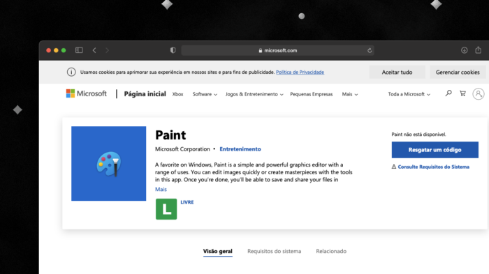Expand the Mais navigation dropdown
This screenshot has height=274, width=489.
coord(349,94)
